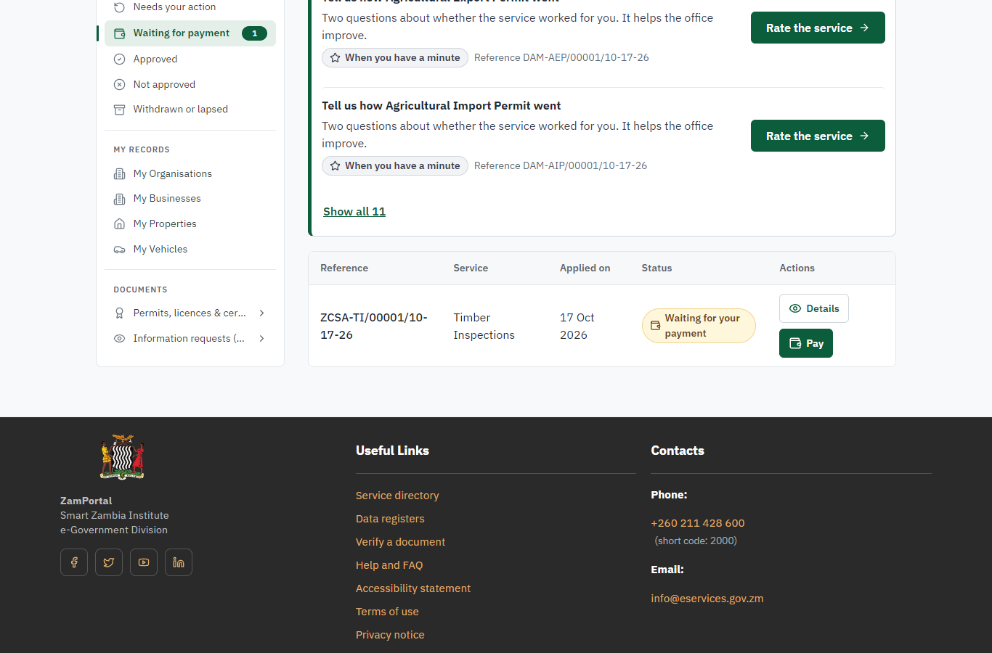Expand Permits, licences & certificates chevron
This screenshot has height=653, width=992.
tap(262, 313)
